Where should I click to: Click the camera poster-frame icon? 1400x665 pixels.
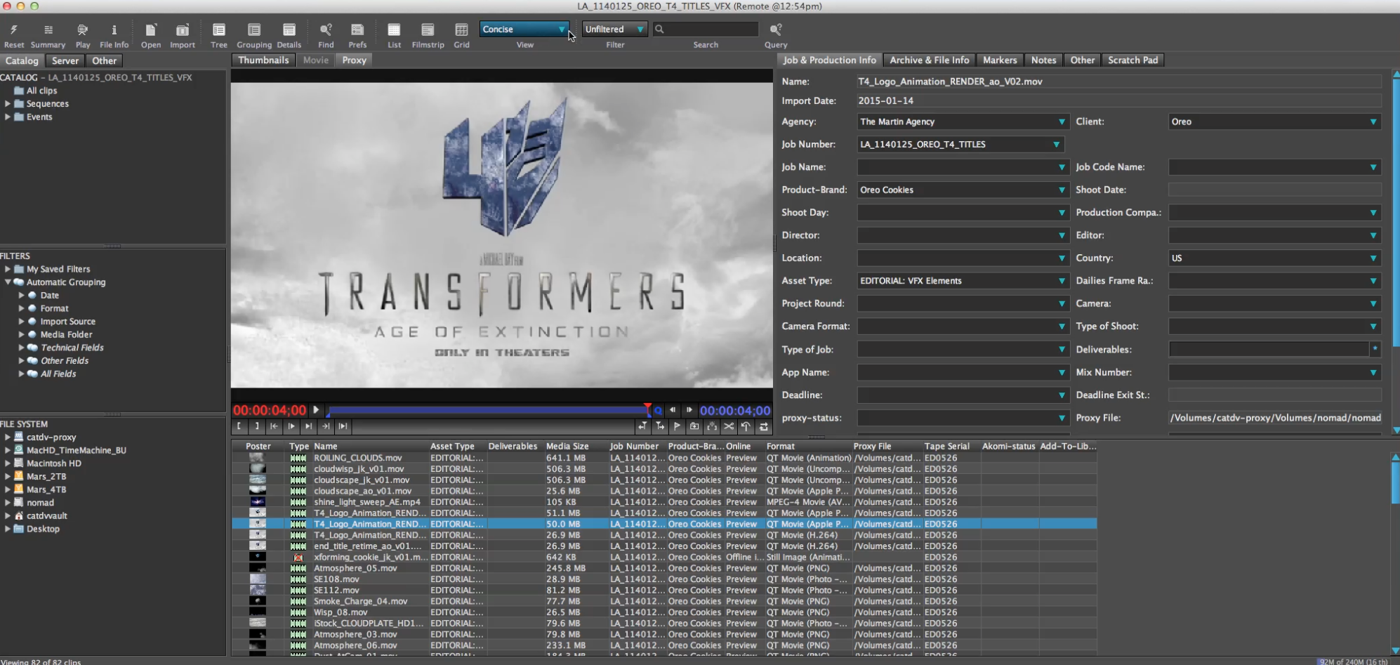pos(694,426)
